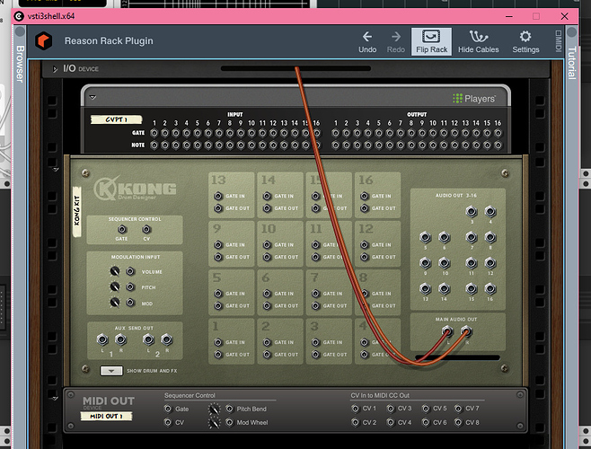Click the Mod modulation trim knob
This screenshot has width=591, height=449.
pos(115,303)
